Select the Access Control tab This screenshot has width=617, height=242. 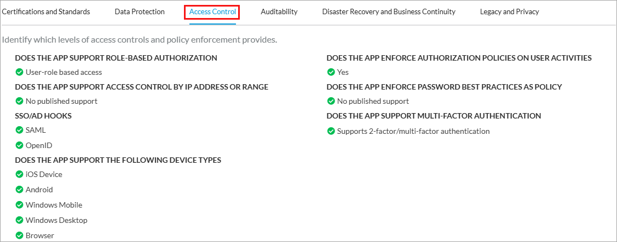(212, 11)
